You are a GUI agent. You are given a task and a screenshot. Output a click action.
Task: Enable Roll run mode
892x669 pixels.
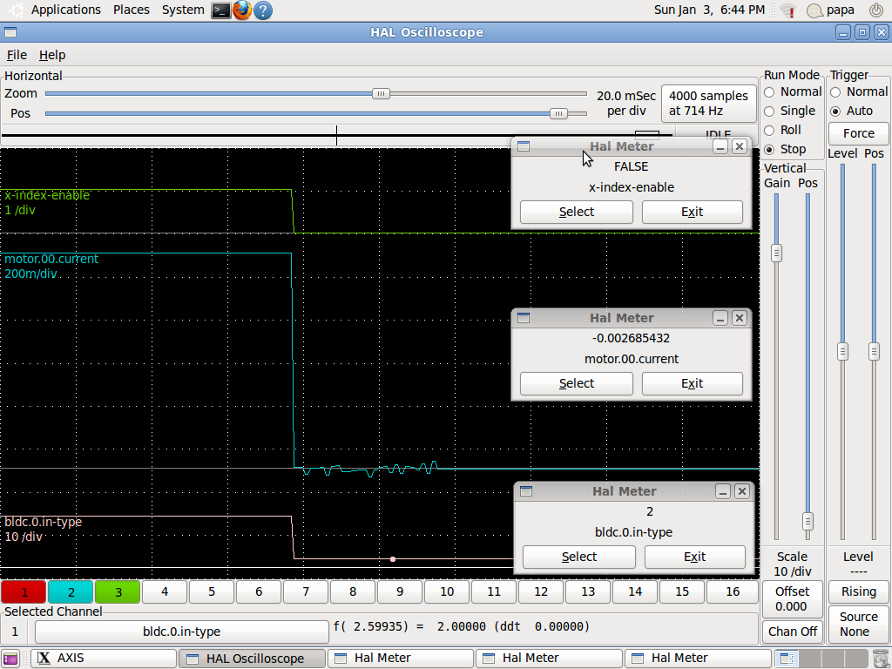(x=769, y=131)
